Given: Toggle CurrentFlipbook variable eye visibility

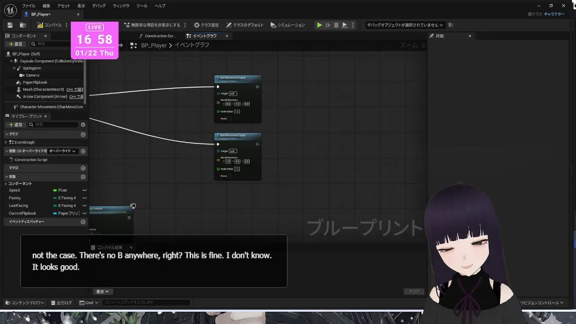Looking at the screenshot, I should [84, 213].
